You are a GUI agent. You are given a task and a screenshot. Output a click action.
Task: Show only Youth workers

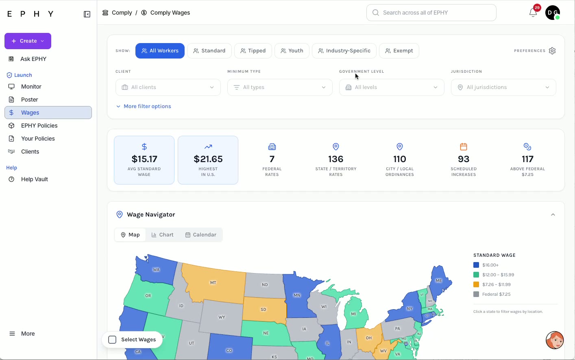pos(292,51)
